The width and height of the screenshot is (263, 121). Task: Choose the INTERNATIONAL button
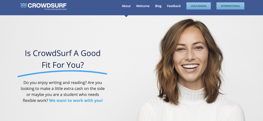230,6
